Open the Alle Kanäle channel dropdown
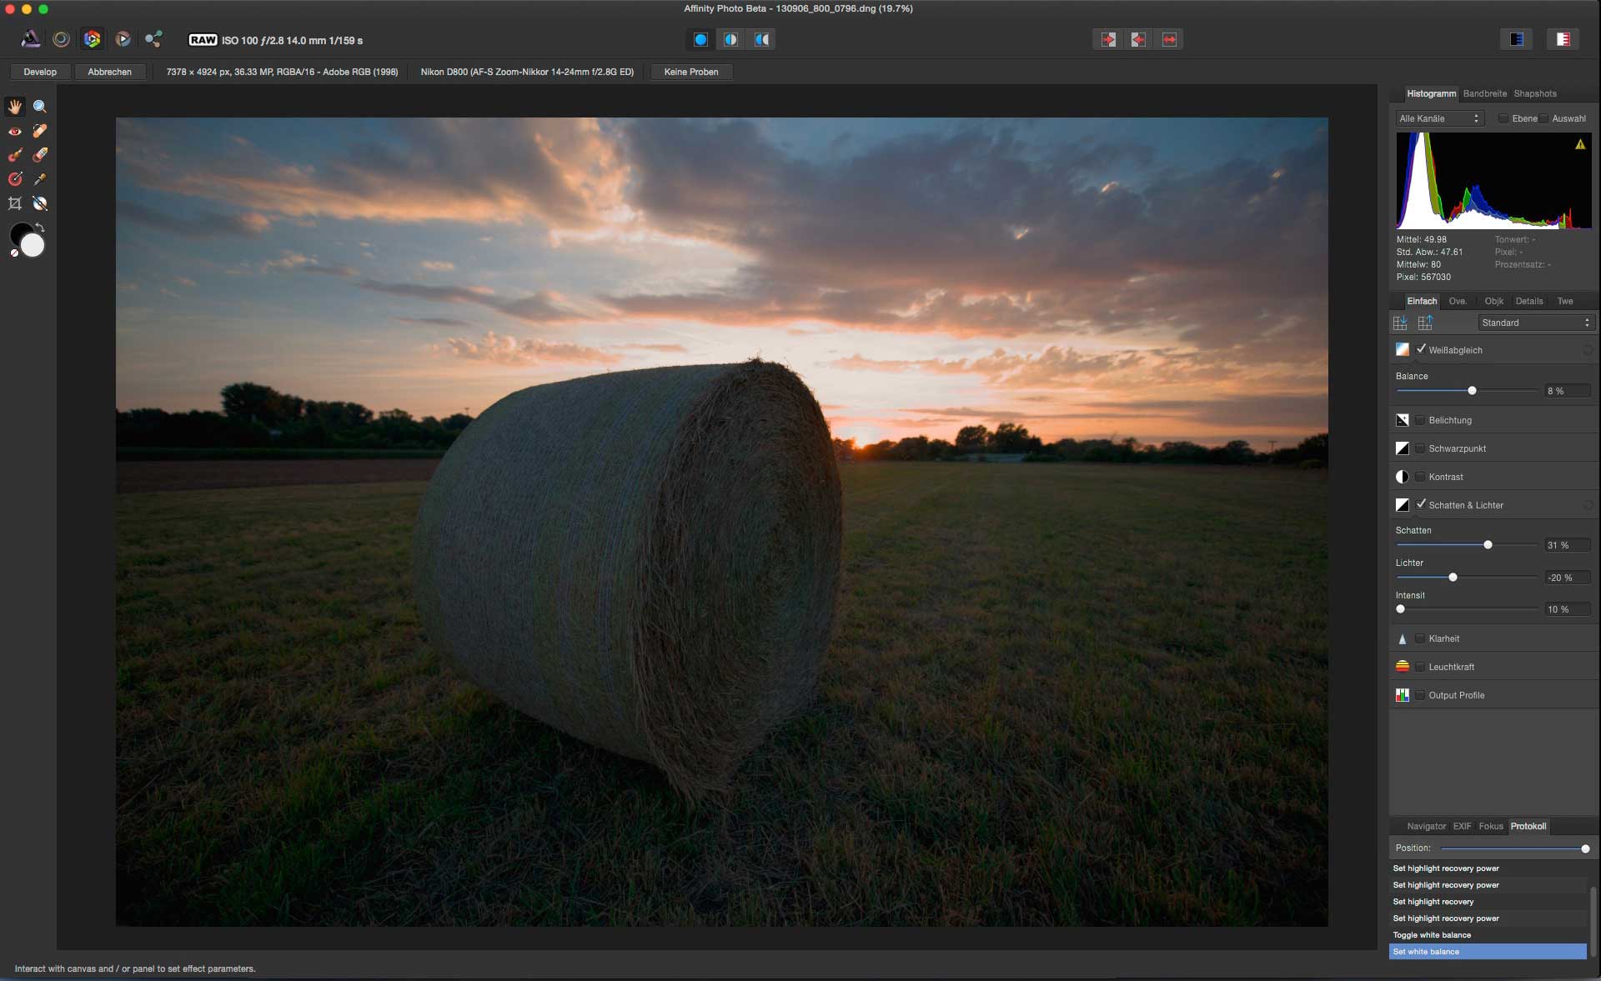Viewport: 1601px width, 981px height. click(1440, 118)
